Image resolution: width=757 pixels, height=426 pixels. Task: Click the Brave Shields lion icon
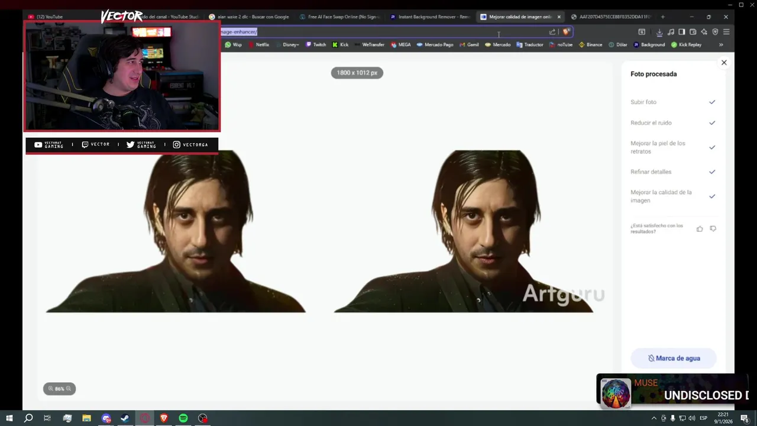pyautogui.click(x=566, y=32)
